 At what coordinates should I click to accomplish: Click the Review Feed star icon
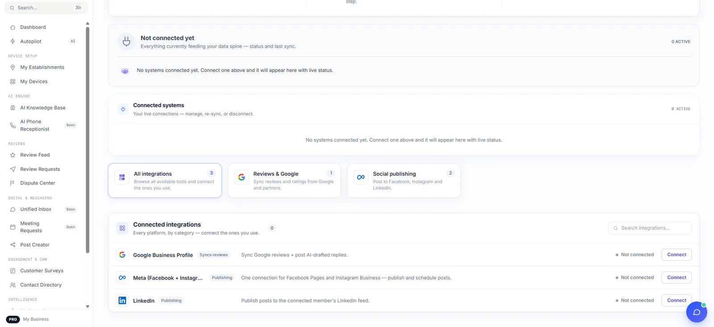[x=12, y=155]
